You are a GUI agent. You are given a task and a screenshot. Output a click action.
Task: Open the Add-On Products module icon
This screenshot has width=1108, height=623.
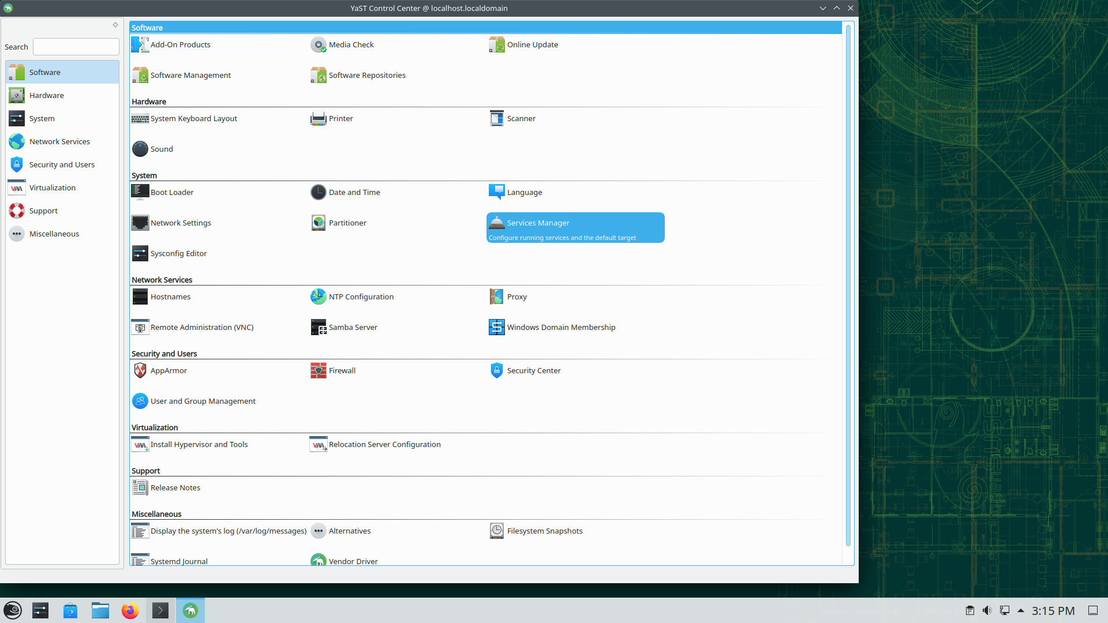click(x=140, y=44)
